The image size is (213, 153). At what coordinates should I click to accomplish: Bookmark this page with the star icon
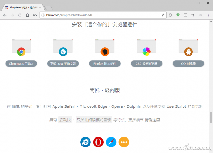(163, 15)
